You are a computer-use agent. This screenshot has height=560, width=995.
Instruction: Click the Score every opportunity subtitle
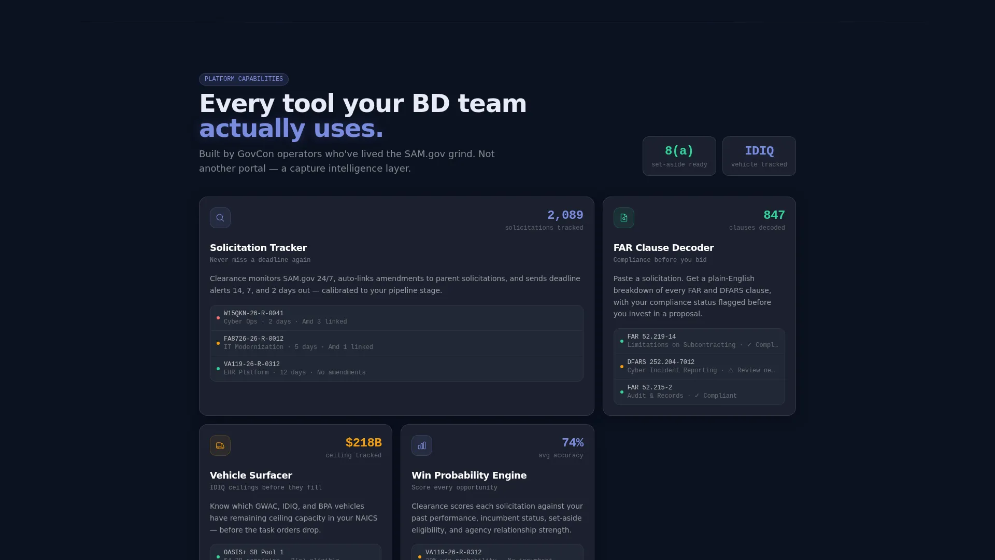pyautogui.click(x=454, y=488)
